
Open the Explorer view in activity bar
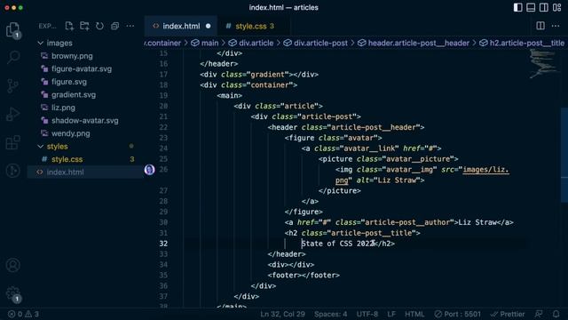[13, 29]
